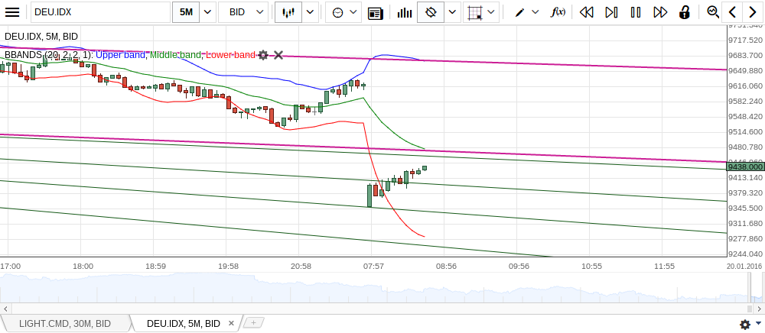Click the rewind playback button
Viewport: 765px width, 333px height.
pyautogui.click(x=587, y=12)
